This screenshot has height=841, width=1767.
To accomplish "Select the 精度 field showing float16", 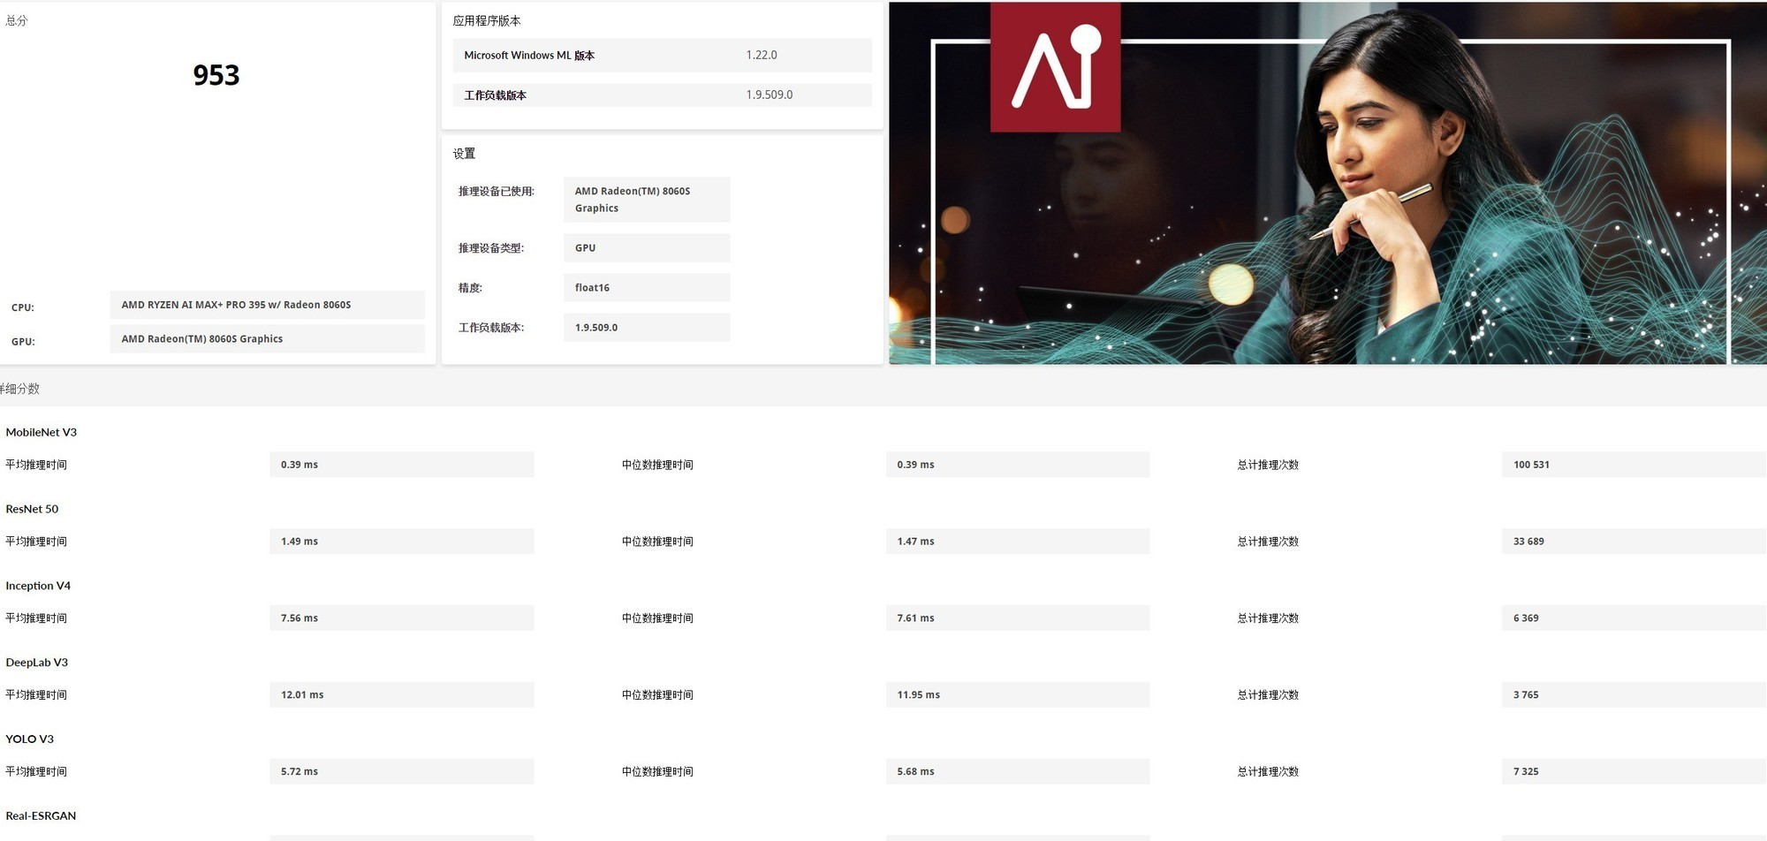I will coord(646,288).
